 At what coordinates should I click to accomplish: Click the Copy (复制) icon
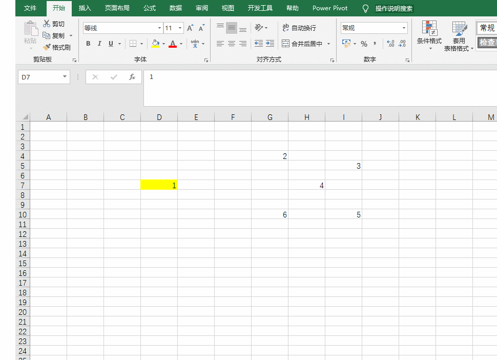(46, 35)
